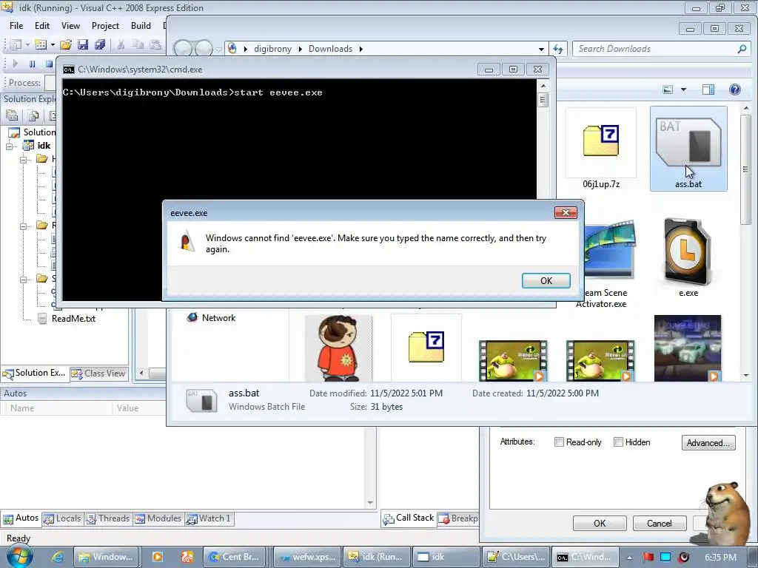The image size is (758, 568).
Task: Open Add New Item dropdown arrow
Action: coord(53,45)
